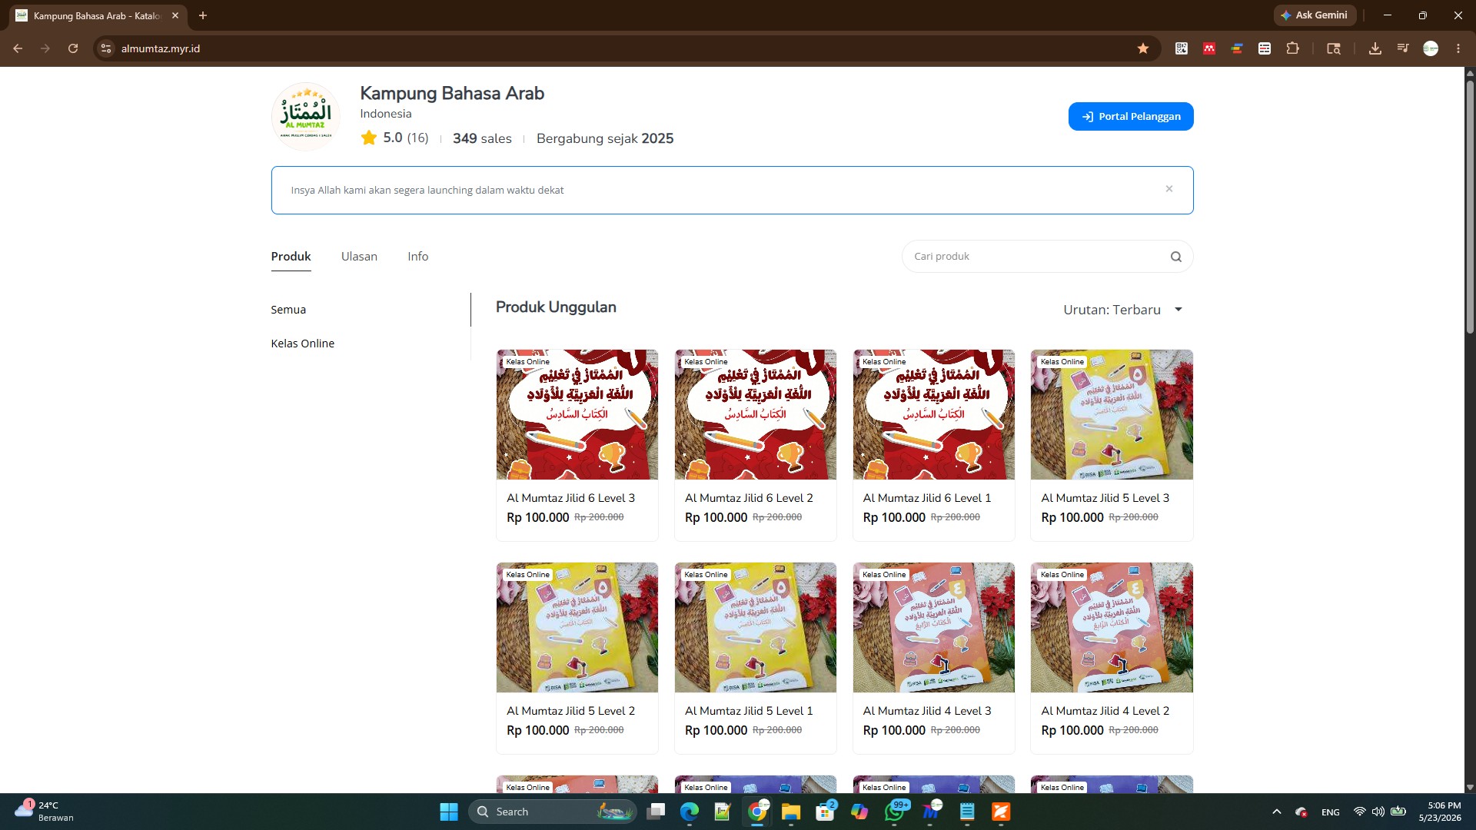
Task: Open the Extensions puzzle icon
Action: 1293,48
